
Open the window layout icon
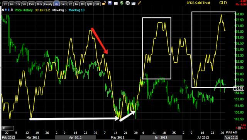click(x=134, y=3)
